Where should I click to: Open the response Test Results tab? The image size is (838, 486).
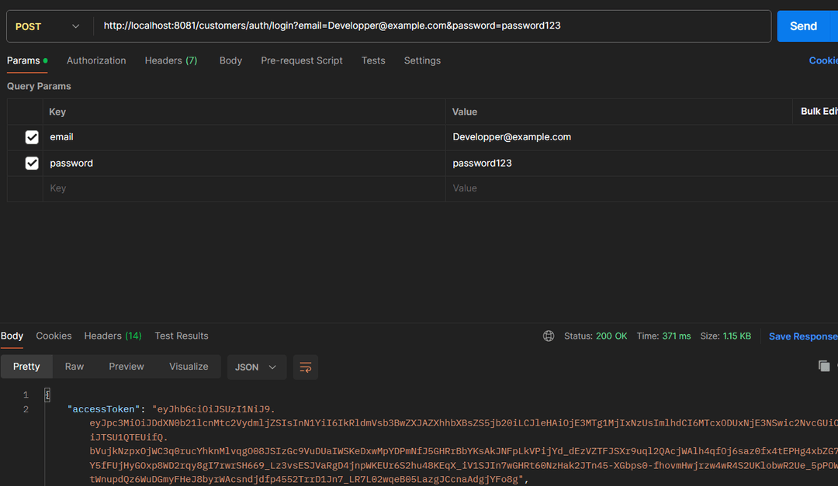(x=182, y=336)
